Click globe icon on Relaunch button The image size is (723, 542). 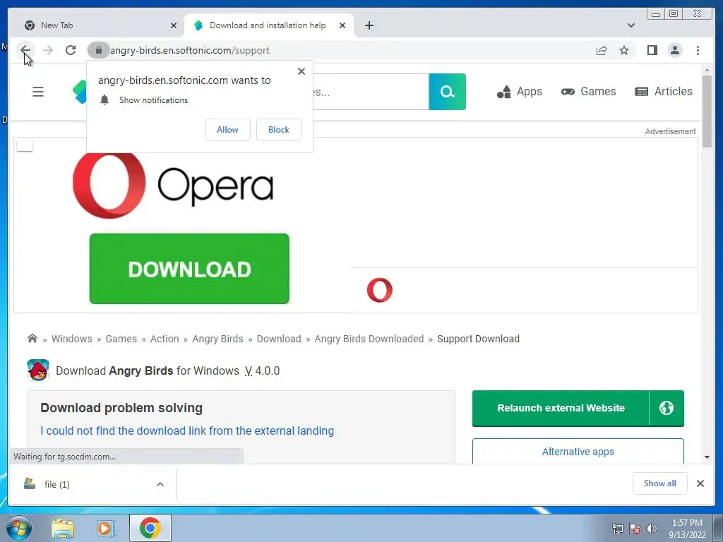[x=667, y=408]
